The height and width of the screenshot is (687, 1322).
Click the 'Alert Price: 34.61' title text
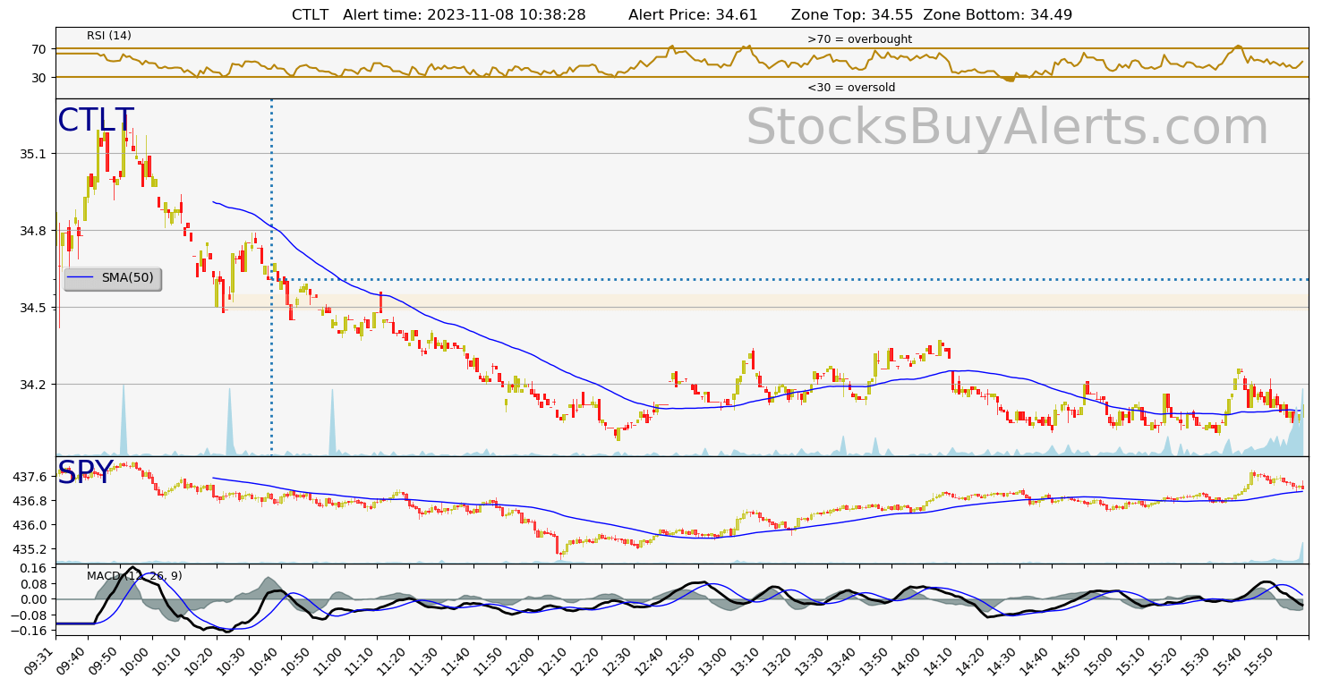point(693,14)
